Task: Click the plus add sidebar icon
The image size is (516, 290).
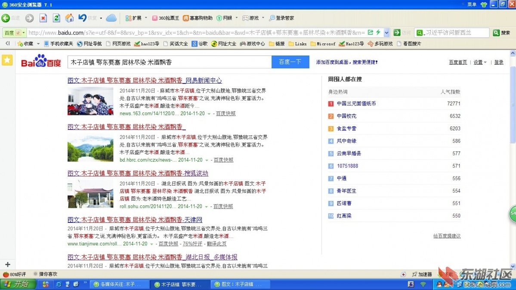Action: pyautogui.click(x=8, y=264)
